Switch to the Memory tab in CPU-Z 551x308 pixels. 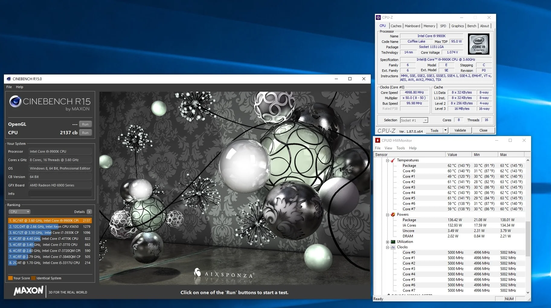429,26
